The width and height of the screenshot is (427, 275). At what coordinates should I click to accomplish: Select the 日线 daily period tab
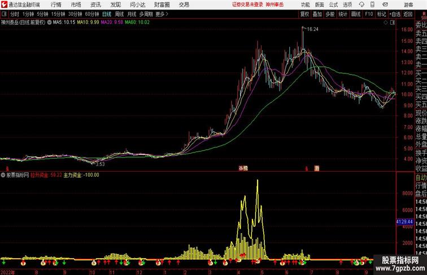coord(107,14)
